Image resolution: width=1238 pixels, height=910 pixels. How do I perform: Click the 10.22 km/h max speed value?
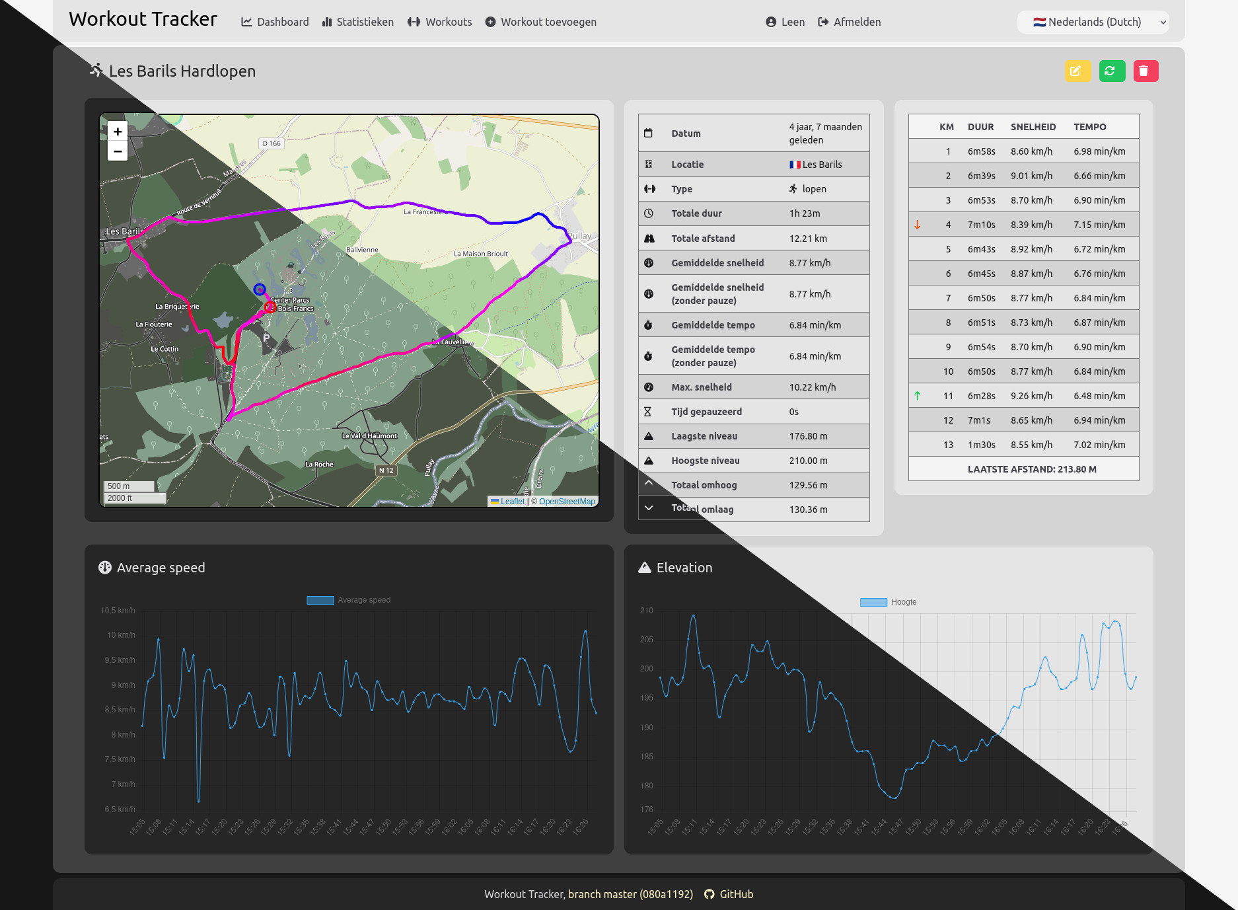click(813, 387)
